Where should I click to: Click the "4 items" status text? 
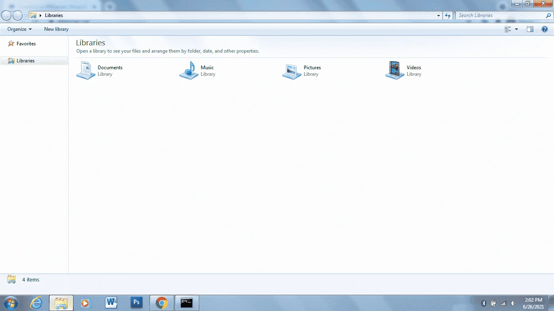point(31,280)
